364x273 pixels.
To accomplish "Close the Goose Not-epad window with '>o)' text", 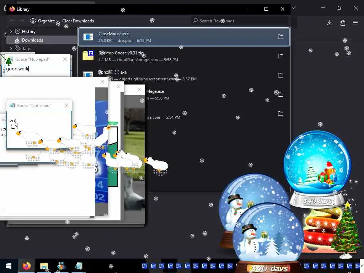I will coord(66,105).
